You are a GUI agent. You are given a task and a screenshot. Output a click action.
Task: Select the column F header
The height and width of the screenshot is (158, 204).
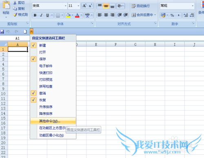(x=115, y=45)
